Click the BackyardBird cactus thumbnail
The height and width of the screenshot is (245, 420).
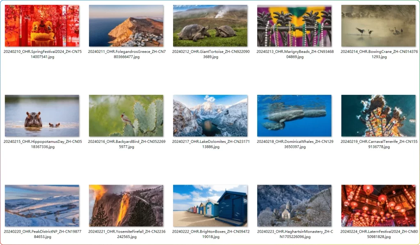pyautogui.click(x=126, y=116)
